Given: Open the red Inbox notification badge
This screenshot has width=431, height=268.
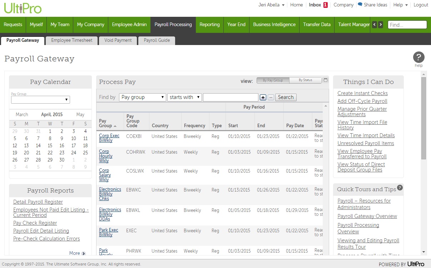Looking at the screenshot, I should click(x=325, y=5).
